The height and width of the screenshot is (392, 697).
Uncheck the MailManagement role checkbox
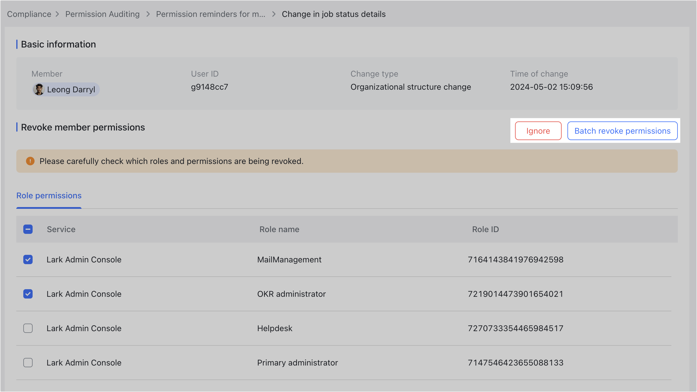[28, 259]
